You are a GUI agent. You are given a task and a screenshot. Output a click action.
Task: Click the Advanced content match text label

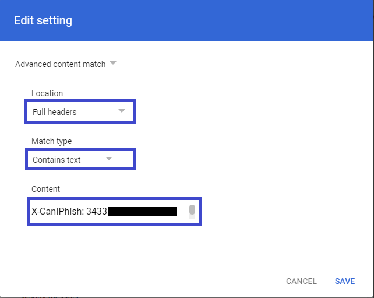[x=61, y=64]
